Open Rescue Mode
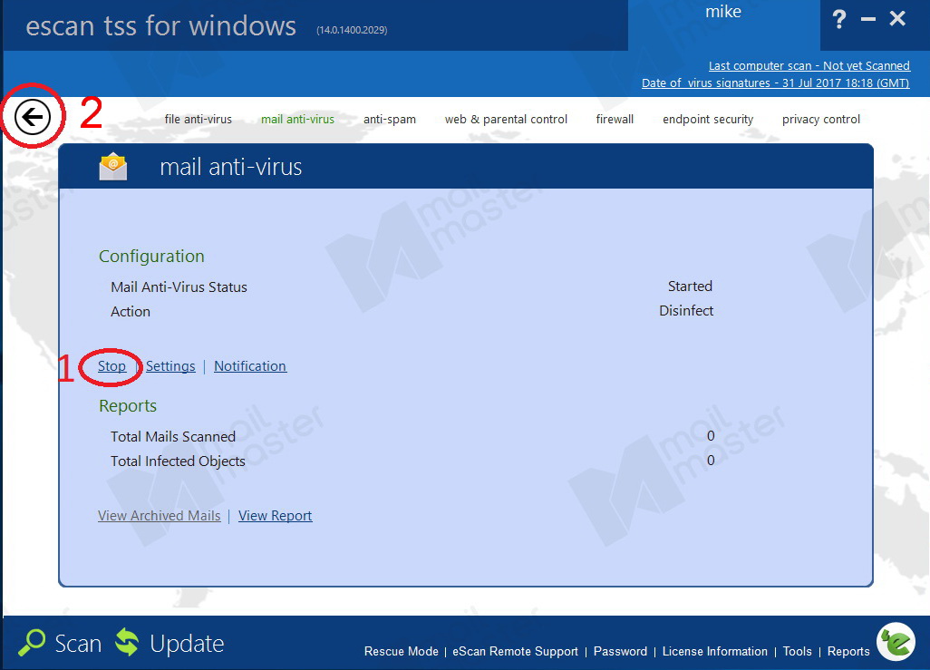 click(x=402, y=652)
